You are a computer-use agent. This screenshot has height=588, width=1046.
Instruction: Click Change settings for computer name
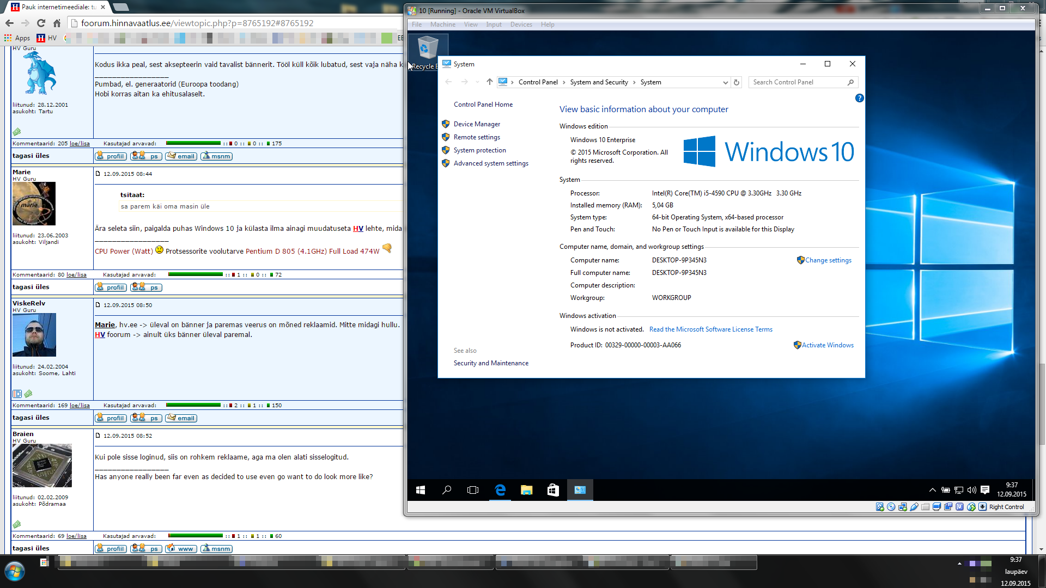click(828, 260)
